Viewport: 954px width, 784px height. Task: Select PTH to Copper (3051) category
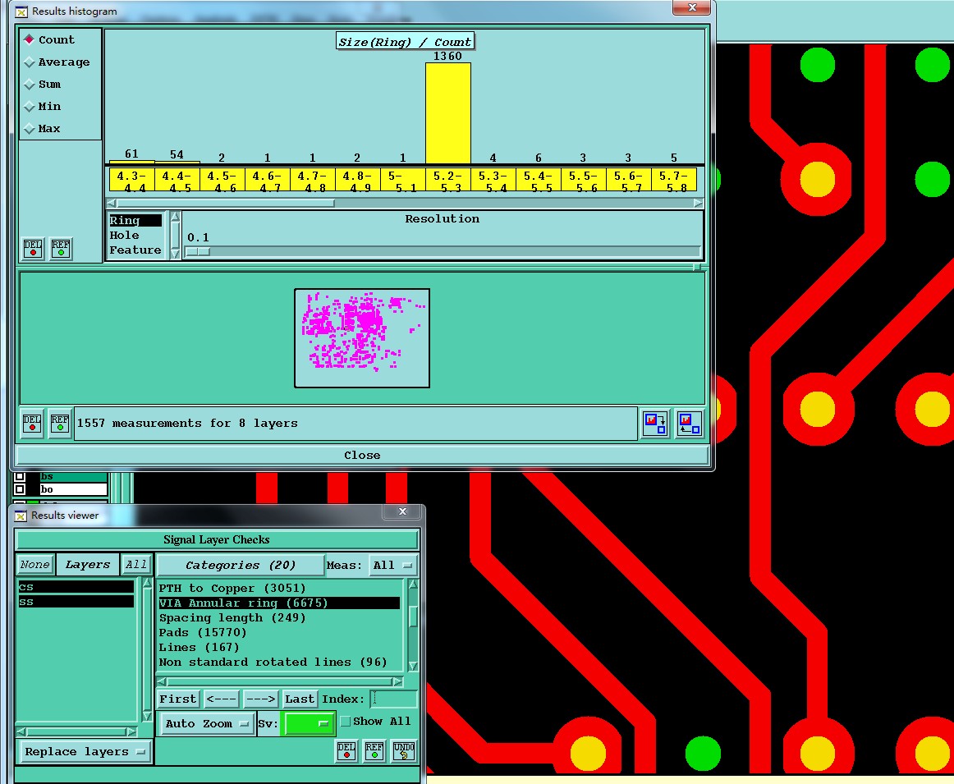tap(279, 588)
